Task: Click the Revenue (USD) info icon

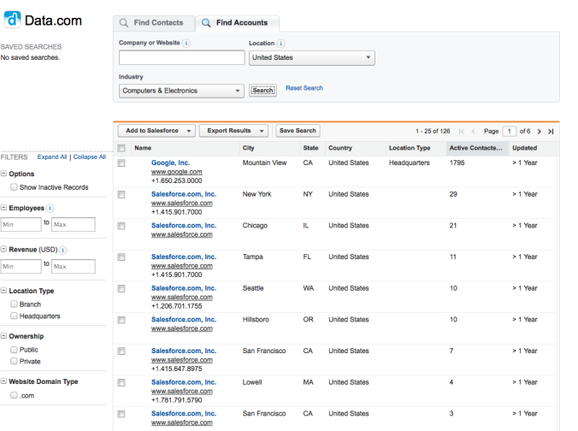Action: (x=63, y=250)
